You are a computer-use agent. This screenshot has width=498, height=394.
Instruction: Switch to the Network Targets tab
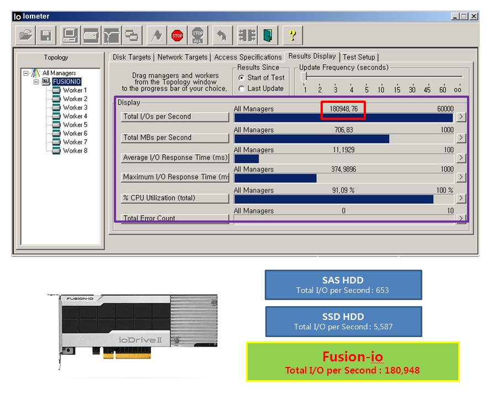tap(182, 57)
